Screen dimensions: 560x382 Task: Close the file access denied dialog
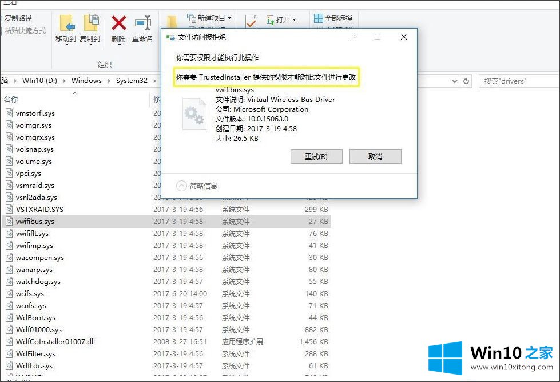pos(404,37)
